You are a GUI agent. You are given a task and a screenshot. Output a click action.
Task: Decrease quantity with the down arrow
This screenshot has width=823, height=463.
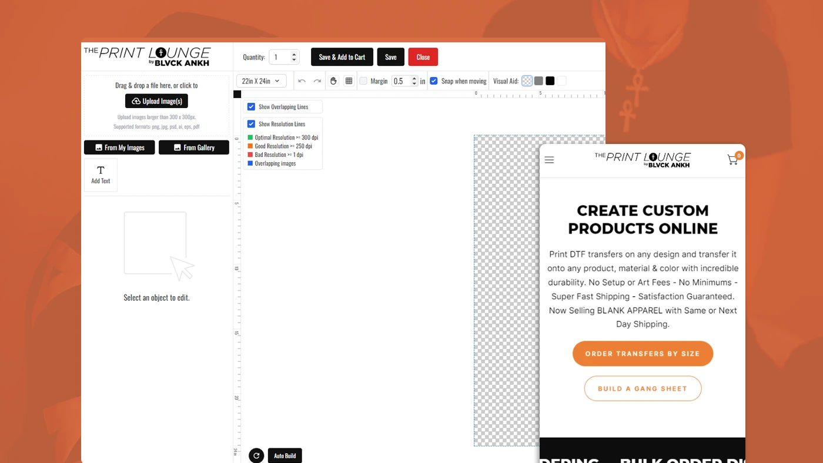pyautogui.click(x=294, y=60)
